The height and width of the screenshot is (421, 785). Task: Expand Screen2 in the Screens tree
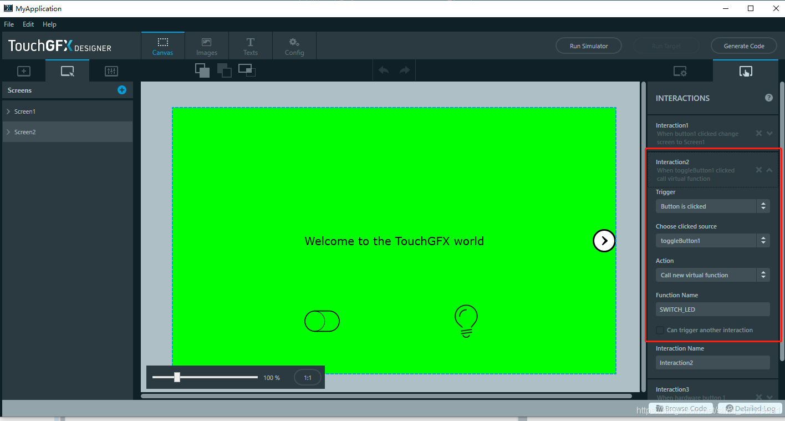coord(8,132)
